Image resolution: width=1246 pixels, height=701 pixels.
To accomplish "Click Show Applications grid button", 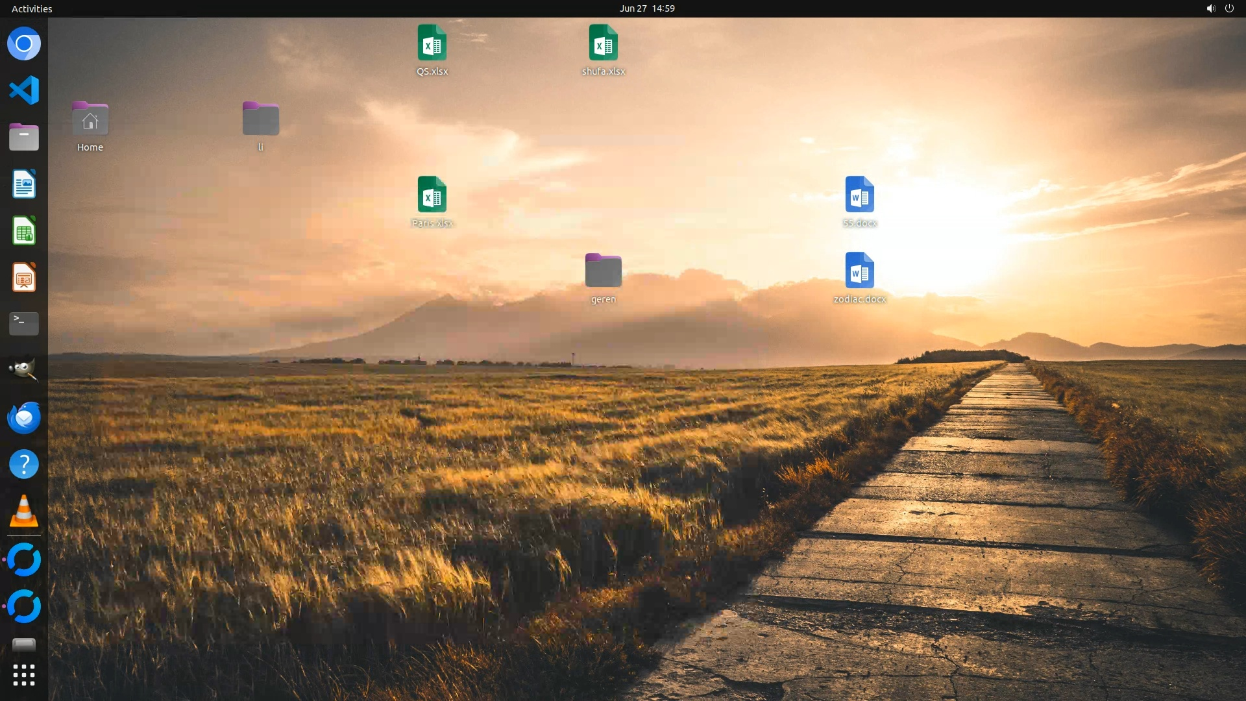I will [24, 675].
